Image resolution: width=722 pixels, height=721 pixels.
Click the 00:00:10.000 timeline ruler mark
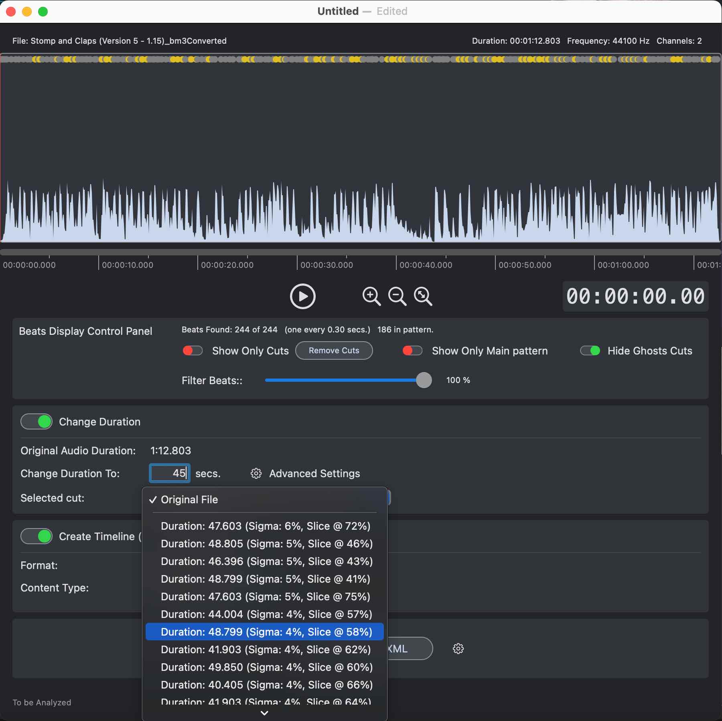coord(128,265)
